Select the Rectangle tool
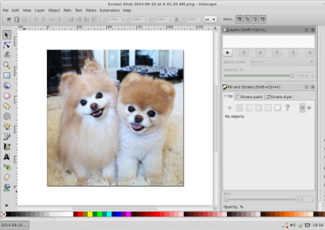Screen dimensions: 325x230 tap(7, 76)
